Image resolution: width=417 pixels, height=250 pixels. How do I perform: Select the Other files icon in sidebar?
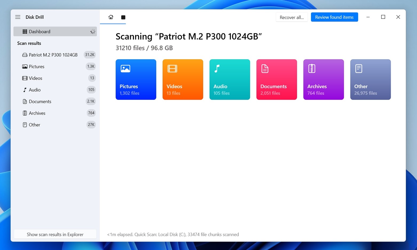[x=25, y=124]
